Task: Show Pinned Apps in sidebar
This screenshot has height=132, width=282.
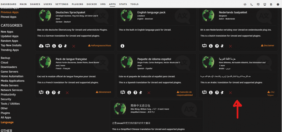Action: point(8,17)
